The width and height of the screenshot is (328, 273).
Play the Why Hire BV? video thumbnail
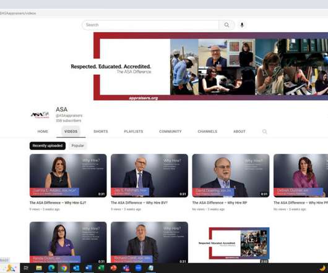click(x=149, y=175)
